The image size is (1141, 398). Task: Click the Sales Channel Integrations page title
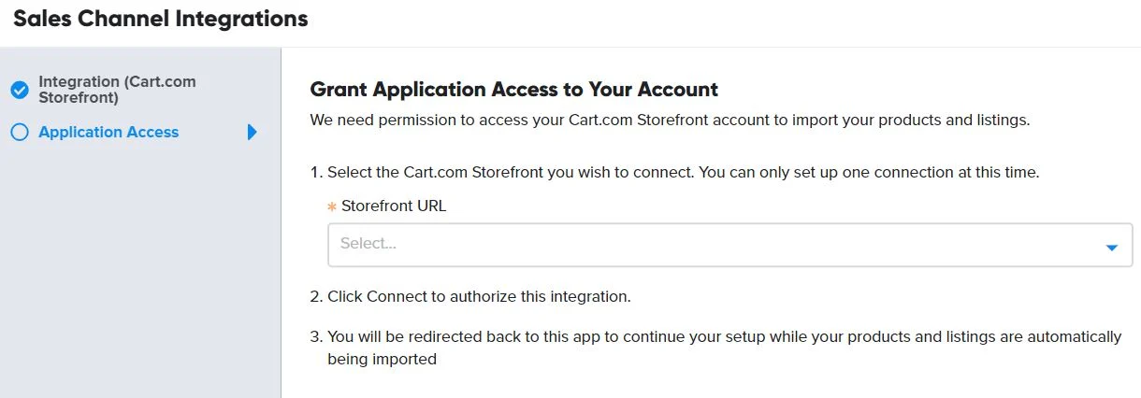(x=161, y=18)
